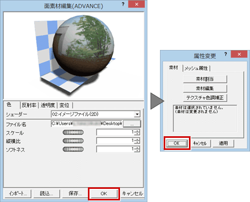The width and height of the screenshot is (250, 202).
Task: Switch to the 反射率 tab
Action: (29, 105)
